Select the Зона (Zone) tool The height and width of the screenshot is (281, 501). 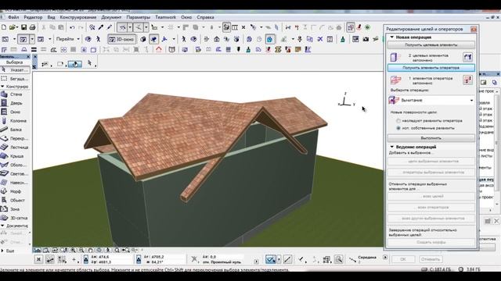(x=15, y=209)
